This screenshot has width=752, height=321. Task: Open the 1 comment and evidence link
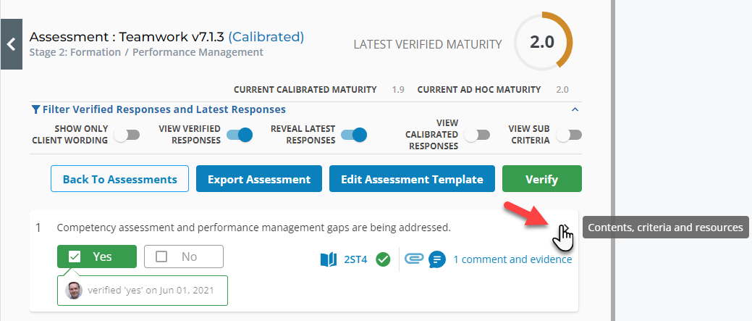click(x=512, y=259)
